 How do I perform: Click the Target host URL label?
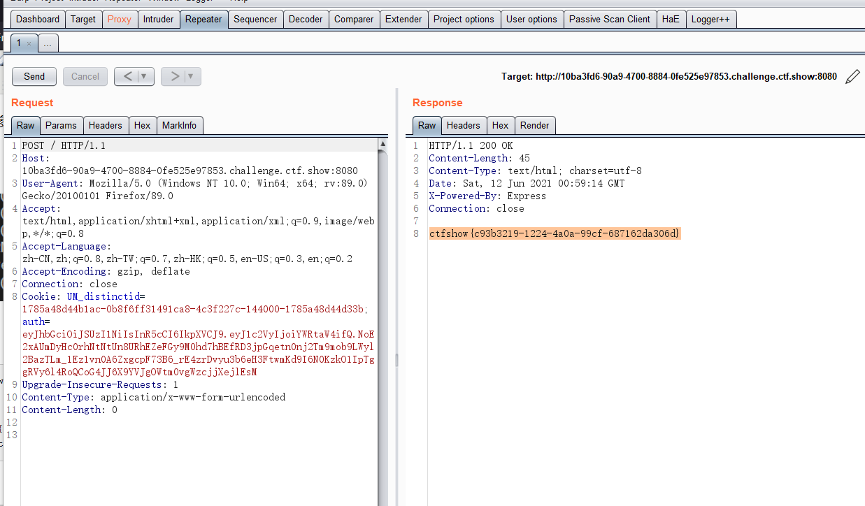tap(669, 77)
